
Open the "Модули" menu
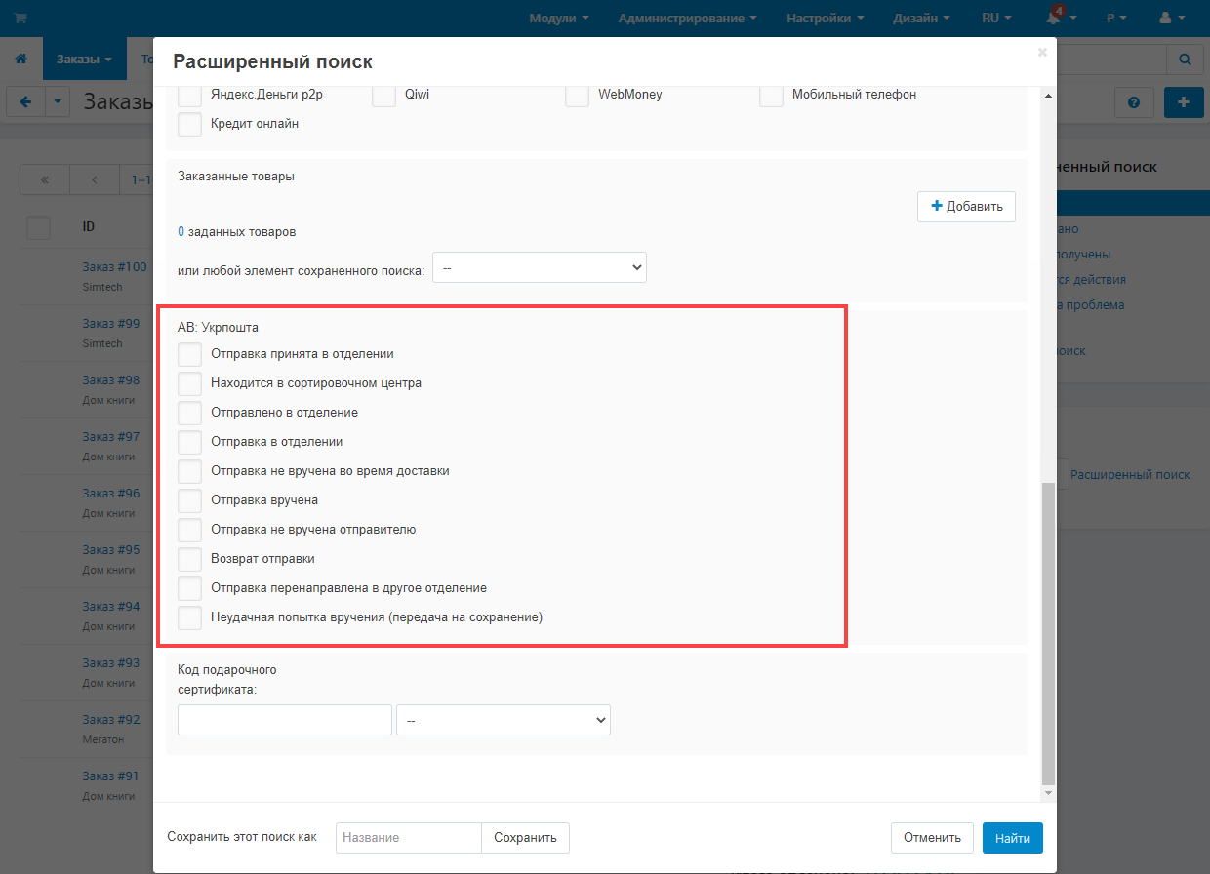(558, 18)
